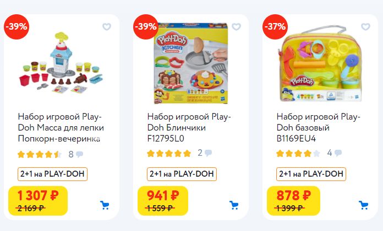Add базовый B1169EU4 set to cart
This screenshot has height=231, width=383.
tap(363, 205)
